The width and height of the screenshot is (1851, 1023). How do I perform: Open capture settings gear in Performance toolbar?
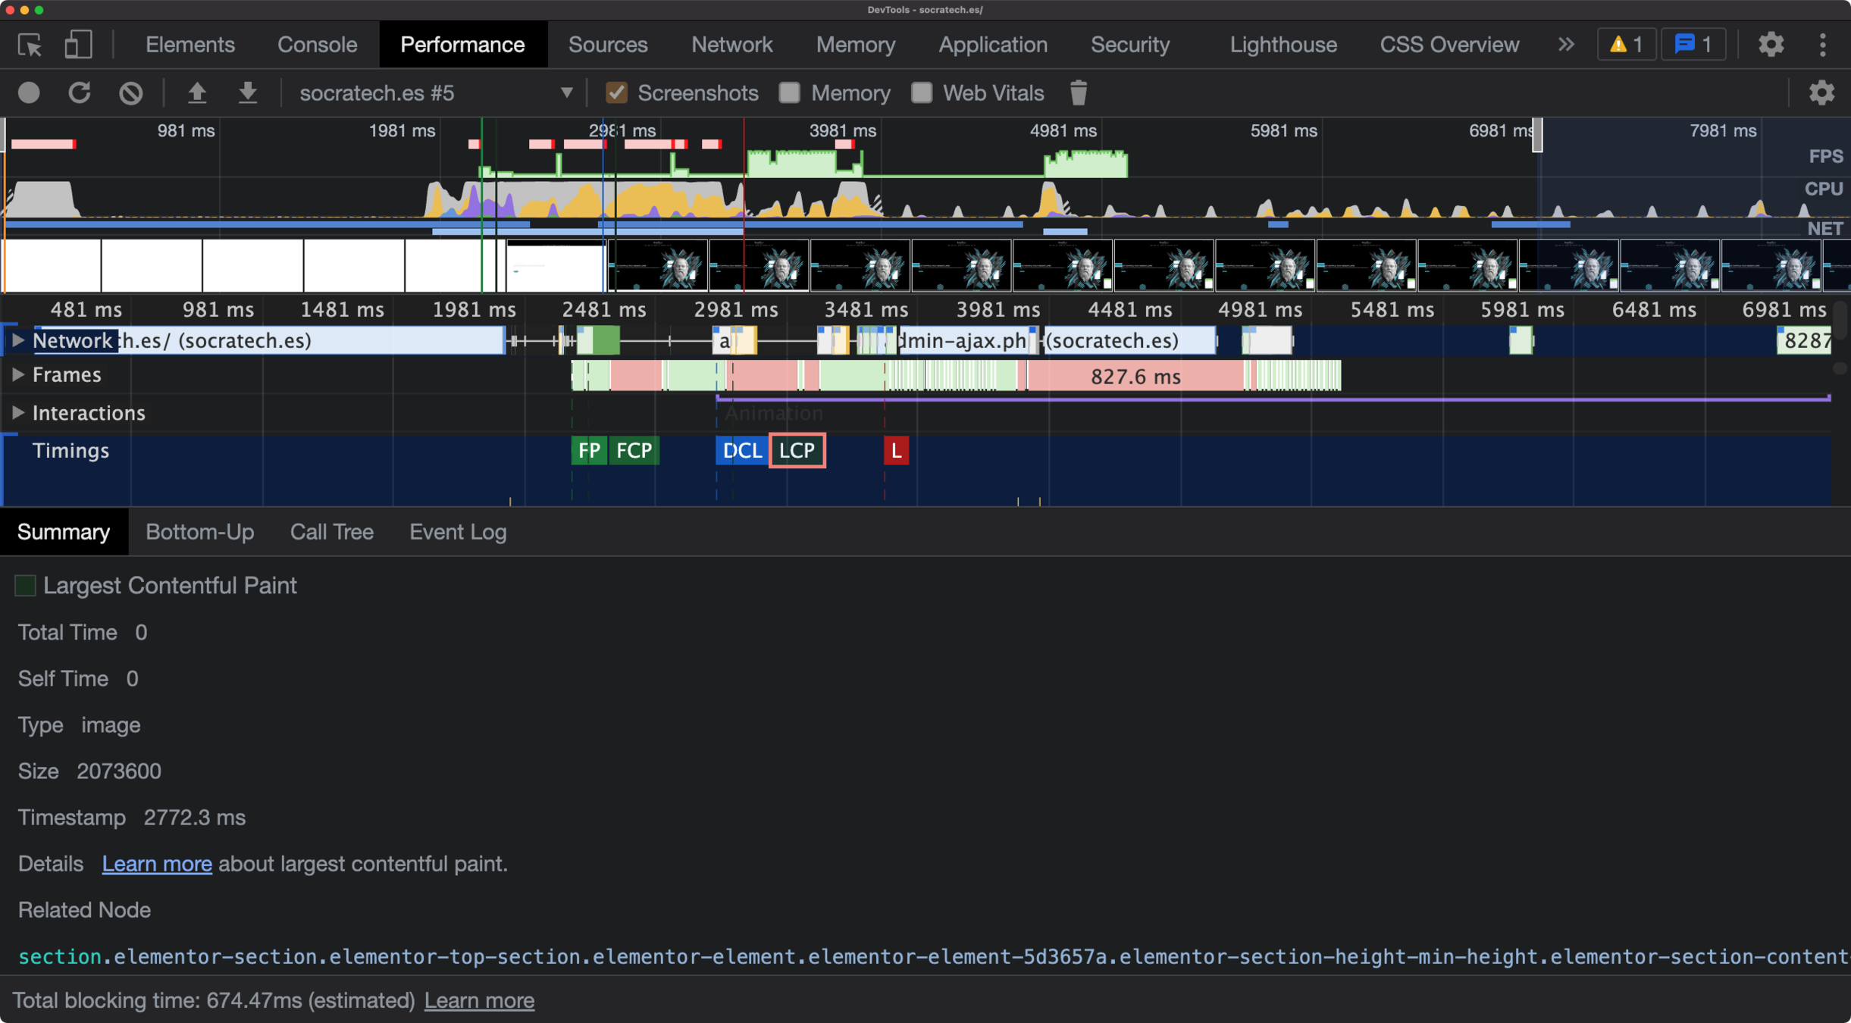click(x=1821, y=93)
